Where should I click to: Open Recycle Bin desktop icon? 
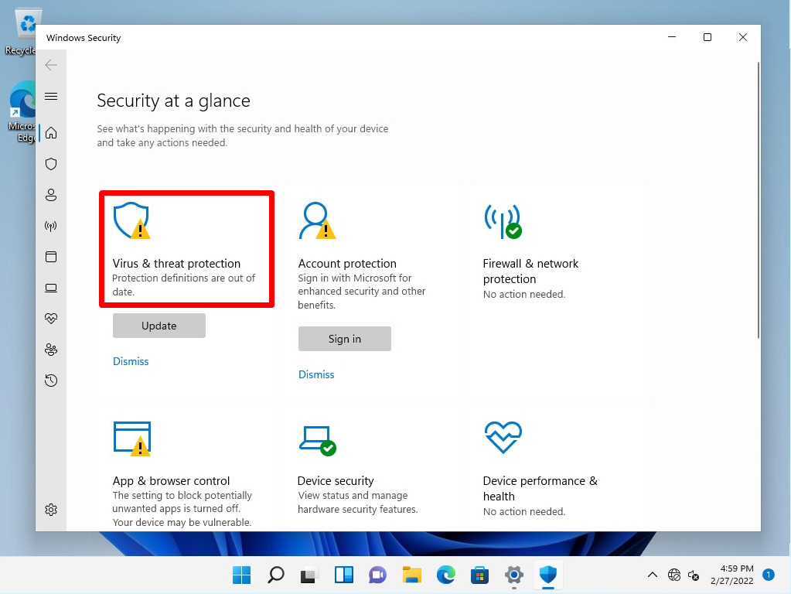pyautogui.click(x=22, y=31)
